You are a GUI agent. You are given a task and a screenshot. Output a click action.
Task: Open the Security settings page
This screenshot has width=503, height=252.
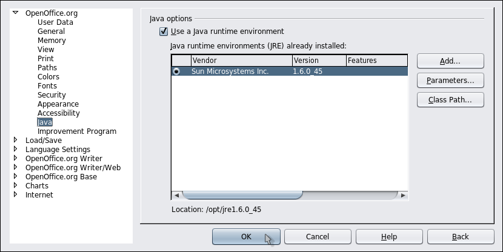(x=52, y=95)
